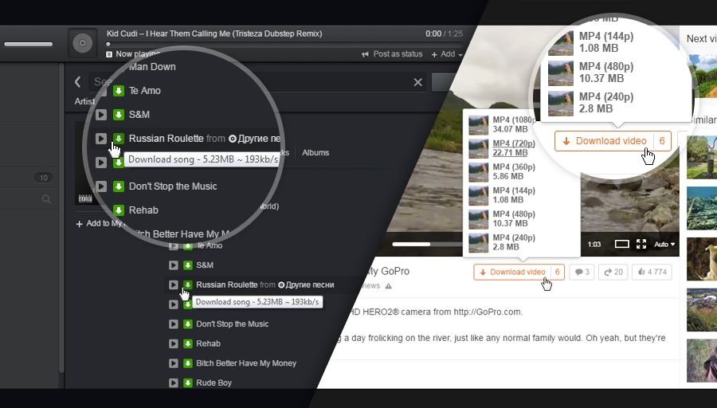The image size is (717, 408).
Task: Click the song progress bar in the player
Action: 284,45
